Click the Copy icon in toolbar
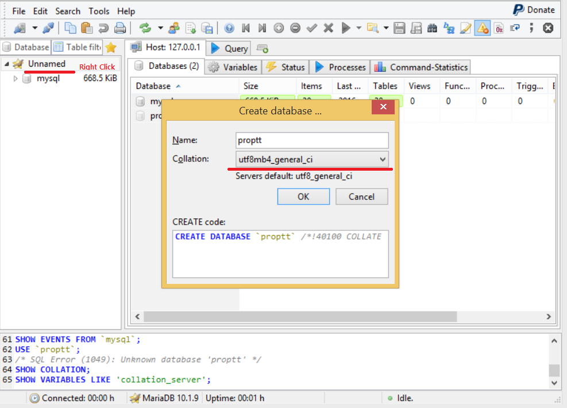 pos(71,28)
